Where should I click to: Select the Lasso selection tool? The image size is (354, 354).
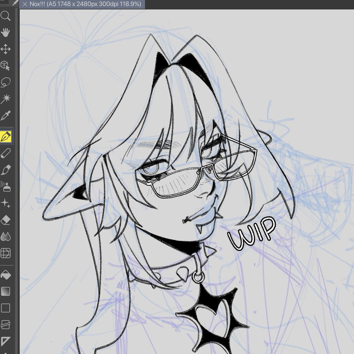pyautogui.click(x=6, y=83)
